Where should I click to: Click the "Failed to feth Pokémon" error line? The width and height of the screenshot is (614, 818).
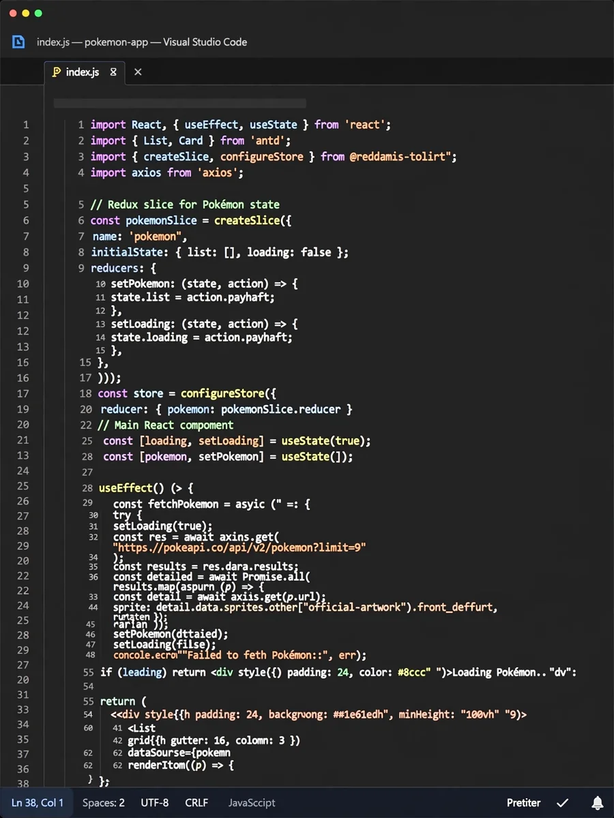[240, 655]
